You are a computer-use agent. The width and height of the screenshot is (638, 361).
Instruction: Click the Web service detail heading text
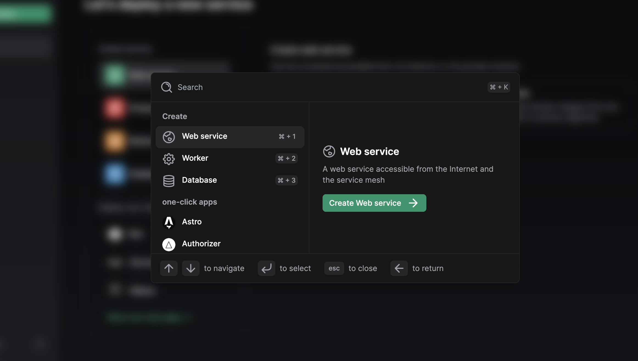click(x=370, y=151)
